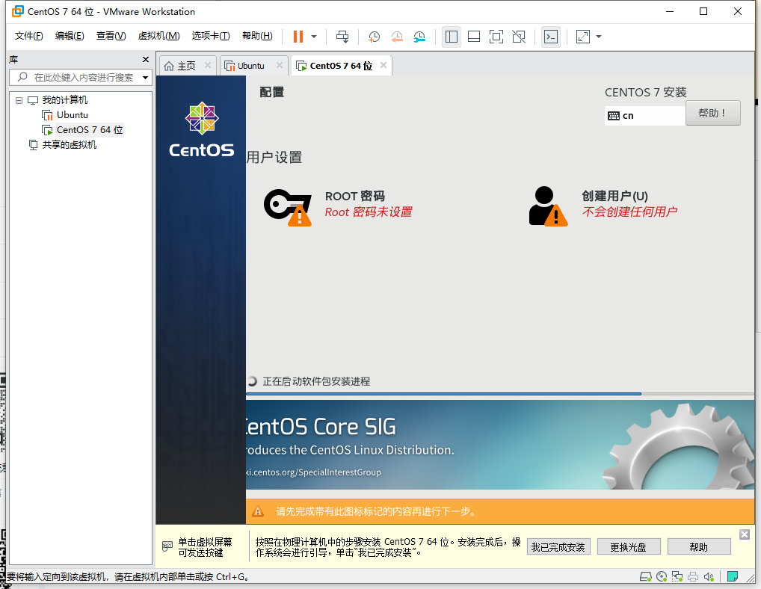Image resolution: width=761 pixels, height=589 pixels.
Task: Enter full screen mode
Action: coord(496,37)
